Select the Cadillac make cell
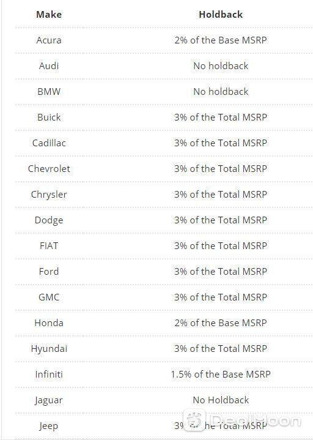 49,143
